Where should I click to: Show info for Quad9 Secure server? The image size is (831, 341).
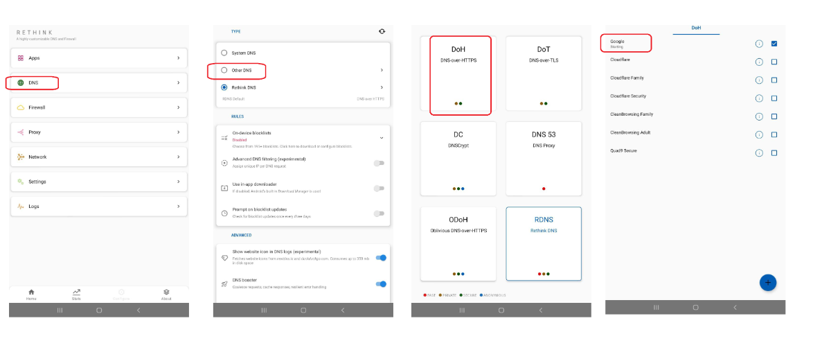[759, 152]
